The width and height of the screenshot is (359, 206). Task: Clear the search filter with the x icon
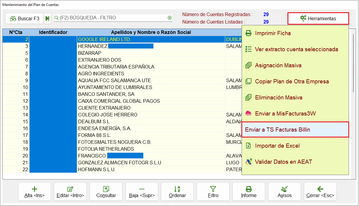point(170,18)
